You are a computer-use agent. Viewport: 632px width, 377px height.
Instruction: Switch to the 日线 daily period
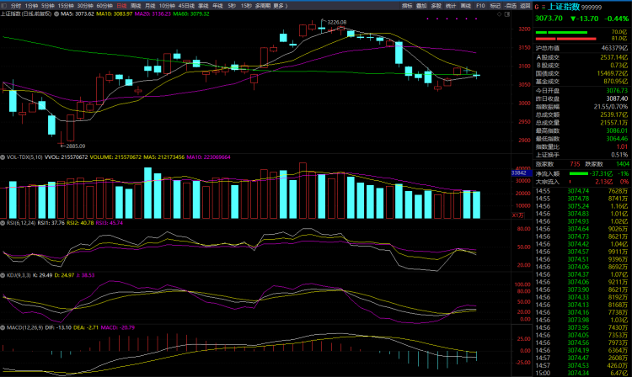(x=120, y=5)
